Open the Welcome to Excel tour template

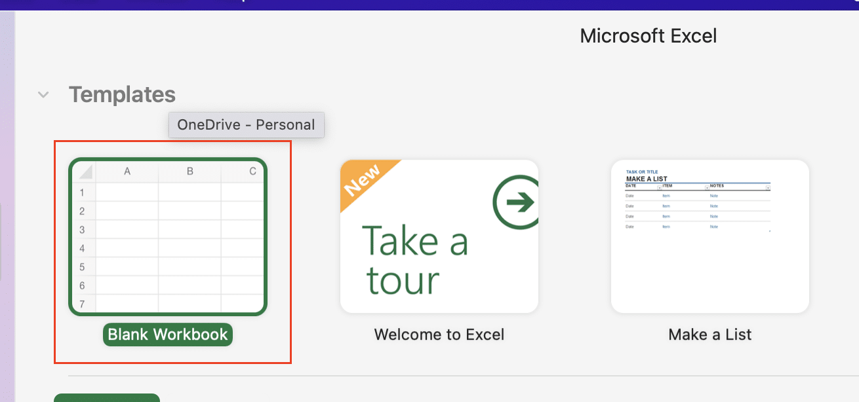tap(439, 236)
